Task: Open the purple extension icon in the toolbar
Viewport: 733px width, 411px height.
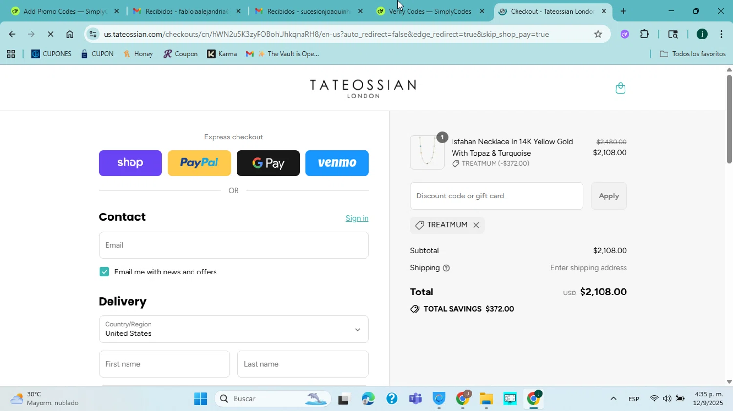Action: click(x=625, y=34)
